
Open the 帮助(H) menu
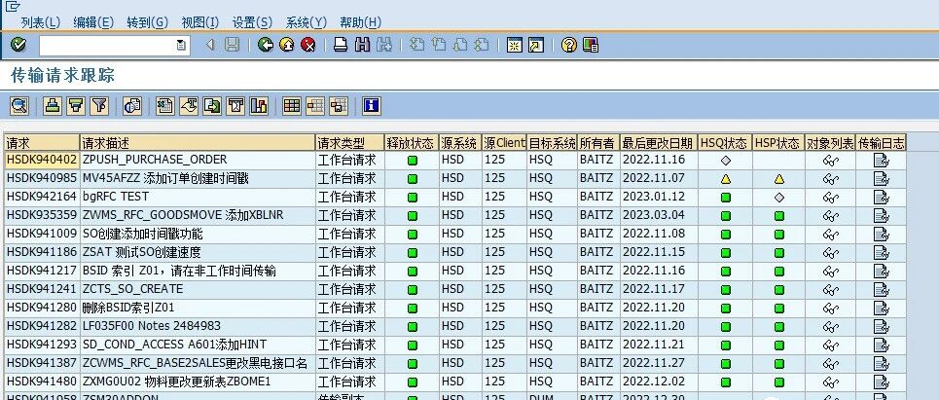pos(360,22)
